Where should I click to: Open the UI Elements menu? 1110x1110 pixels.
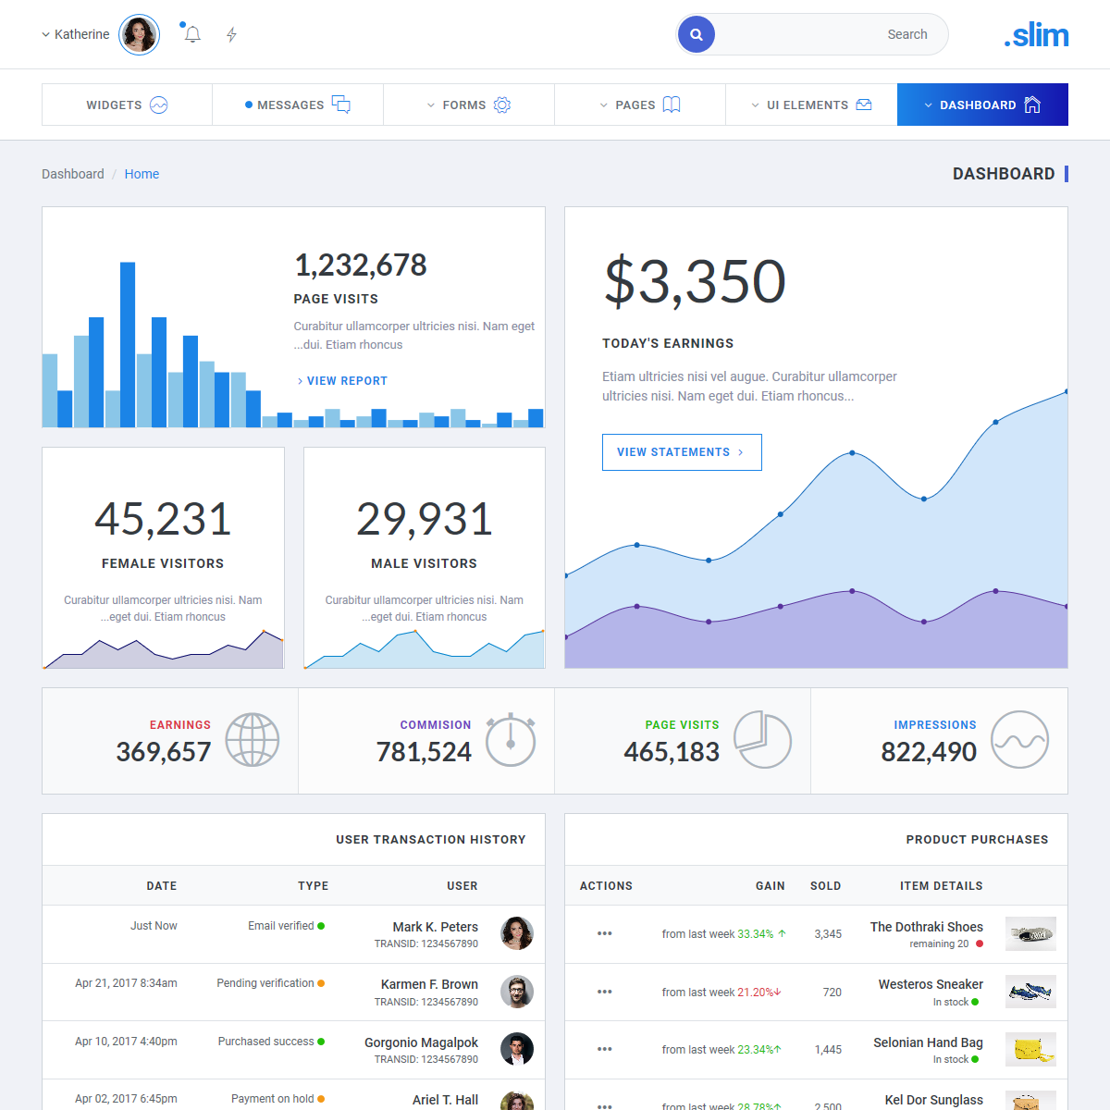[811, 105]
